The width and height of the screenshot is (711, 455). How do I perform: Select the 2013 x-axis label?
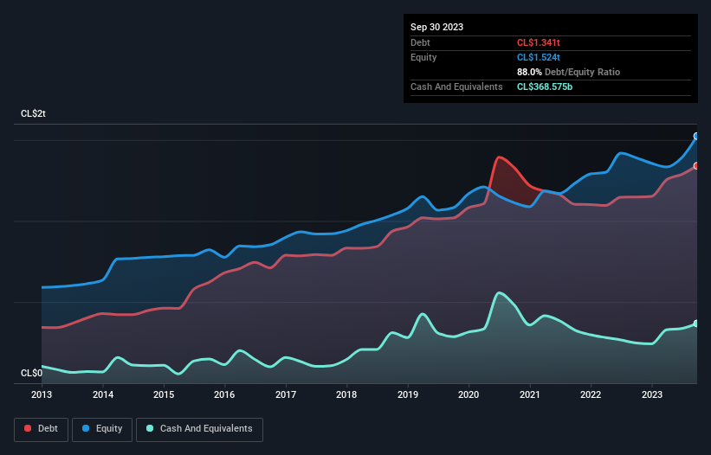click(x=42, y=394)
